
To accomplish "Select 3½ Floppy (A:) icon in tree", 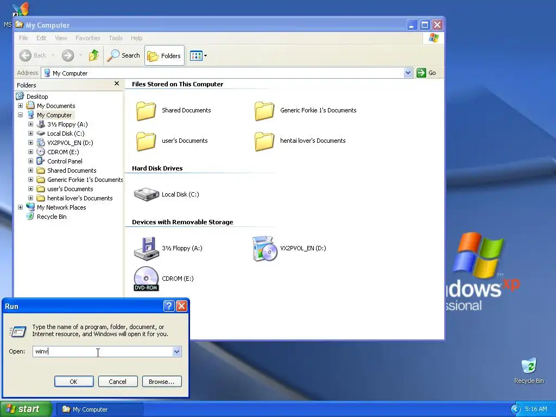I will tap(41, 124).
